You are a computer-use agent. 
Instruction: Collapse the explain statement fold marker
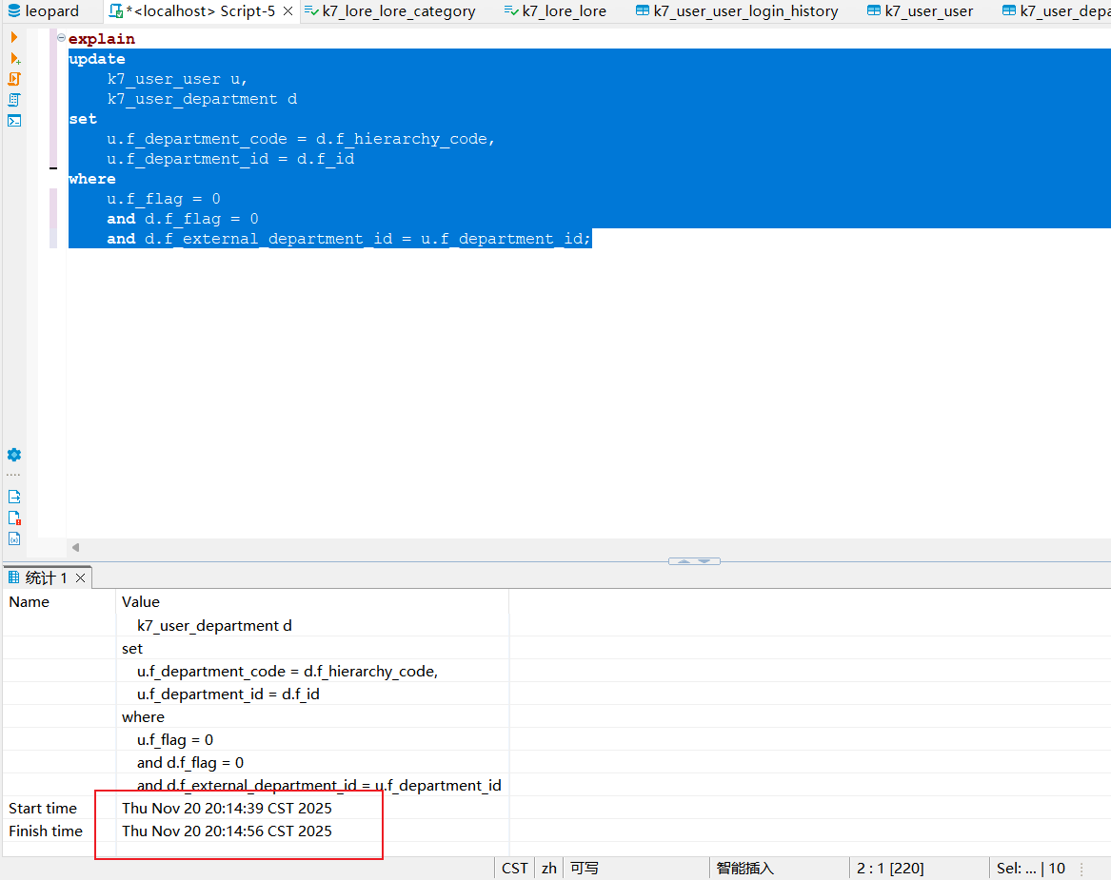coord(62,39)
